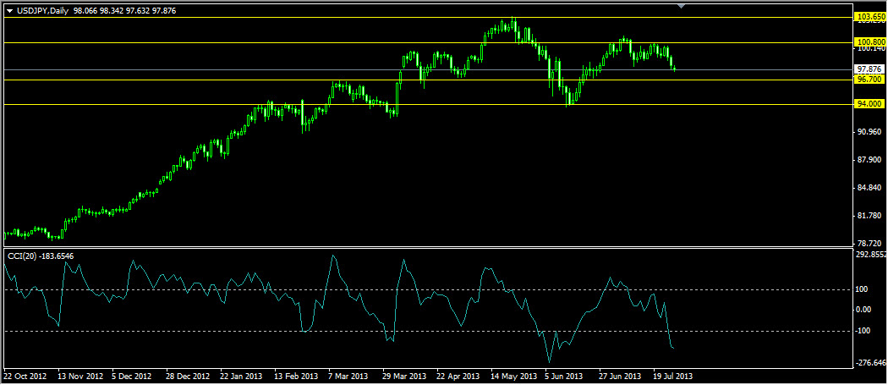This screenshot has width=888, height=385.
Task: Click the 19 Jul 2013 date label
Action: tap(673, 377)
